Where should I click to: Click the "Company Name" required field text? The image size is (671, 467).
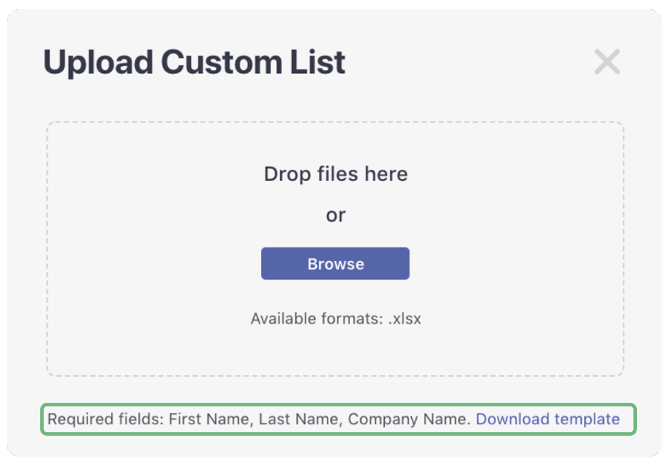tap(409, 419)
